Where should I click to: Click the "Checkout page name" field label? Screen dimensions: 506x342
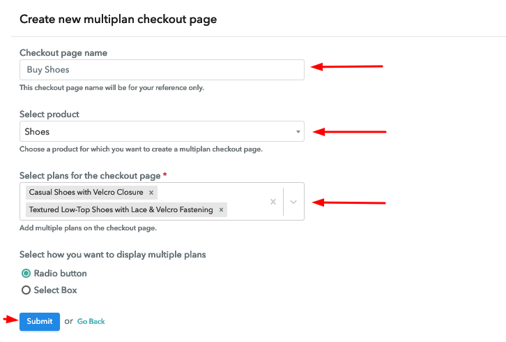click(63, 52)
